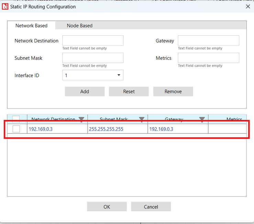Image resolution: width=254 pixels, height=224 pixels.
Task: Close the Static IP Routing Configuration dialog
Action: 248,6
